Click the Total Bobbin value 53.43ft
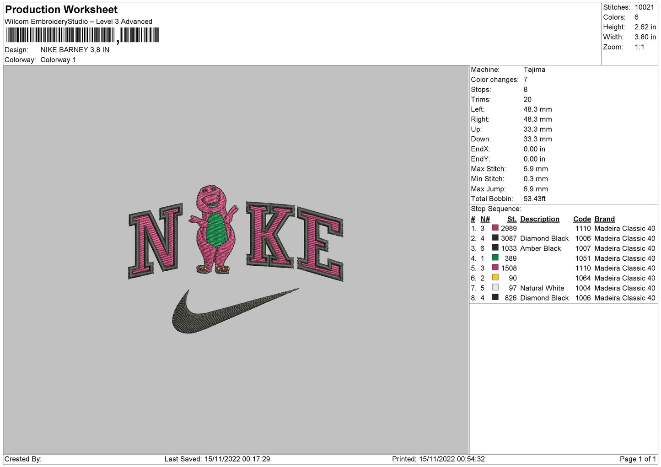The width and height of the screenshot is (661, 467). [x=535, y=199]
